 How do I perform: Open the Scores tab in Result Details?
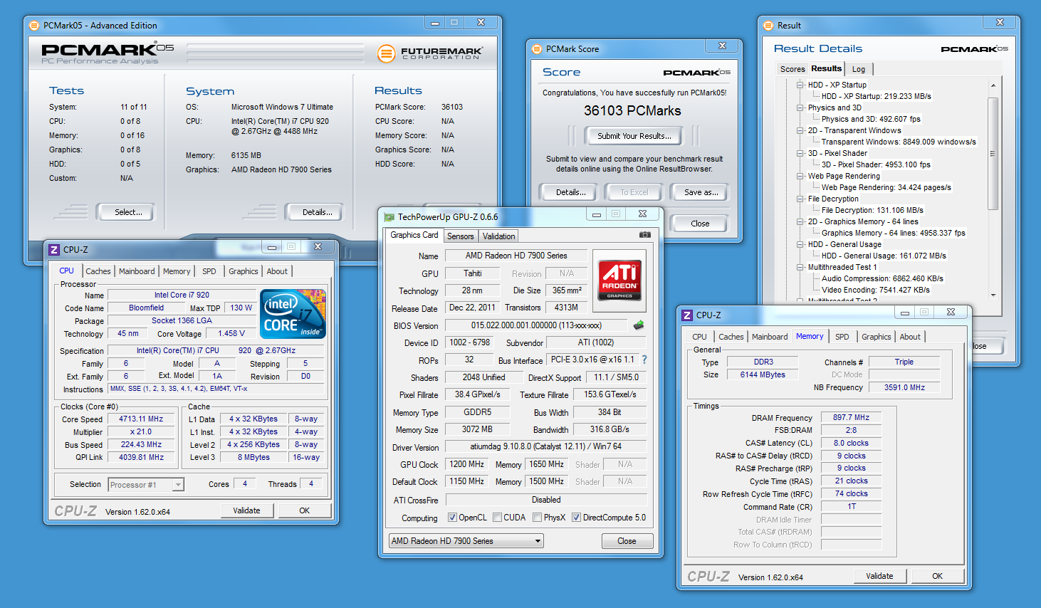click(792, 69)
